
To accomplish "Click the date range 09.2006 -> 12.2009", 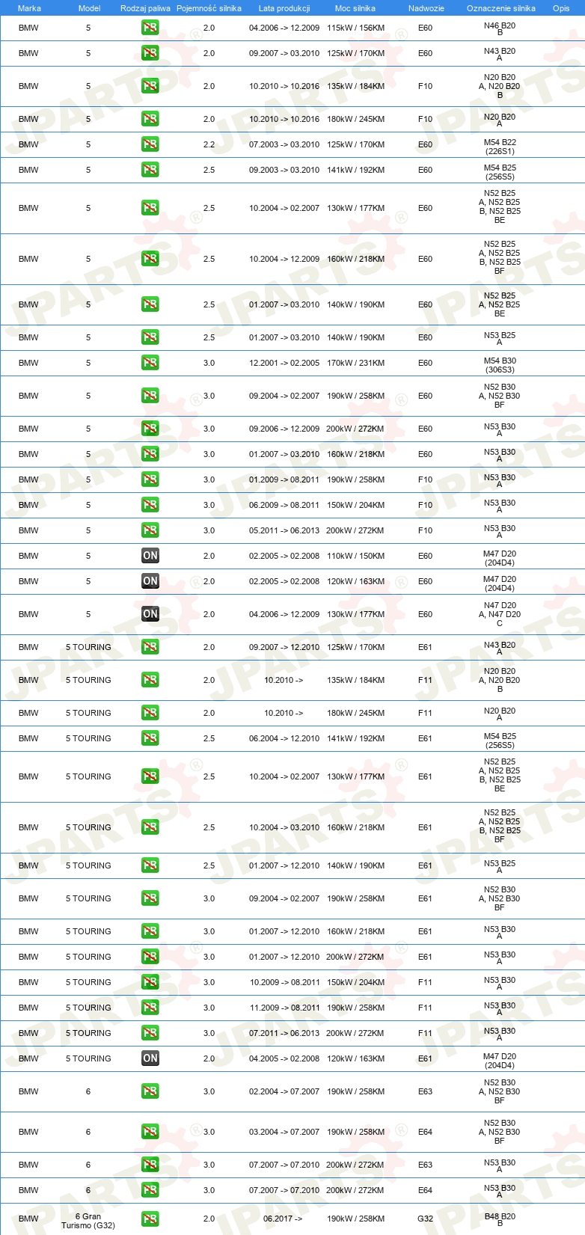I will (x=284, y=429).
